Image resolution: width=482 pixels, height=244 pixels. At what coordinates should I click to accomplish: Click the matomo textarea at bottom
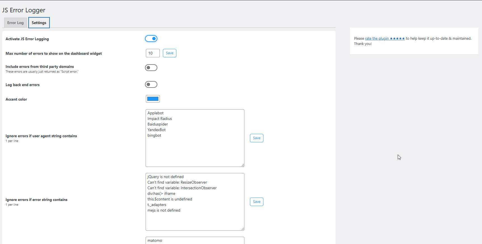coord(195,241)
